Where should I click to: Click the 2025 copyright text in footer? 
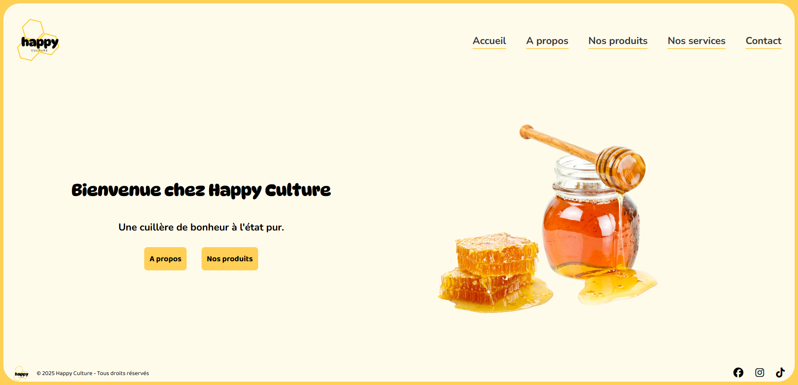(93, 373)
